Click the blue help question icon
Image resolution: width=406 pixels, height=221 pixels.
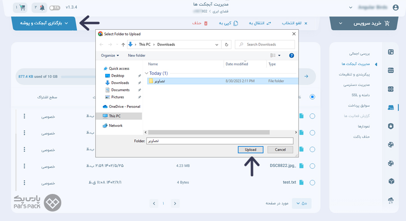[x=291, y=55]
